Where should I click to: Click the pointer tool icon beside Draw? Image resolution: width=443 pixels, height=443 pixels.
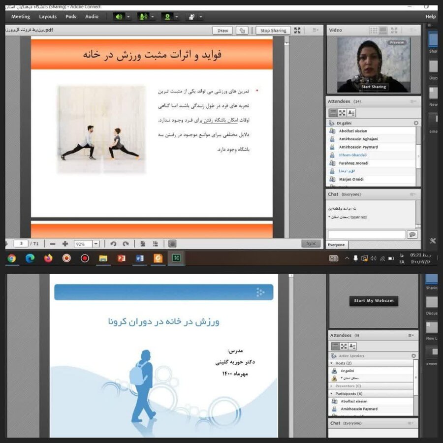click(x=242, y=31)
